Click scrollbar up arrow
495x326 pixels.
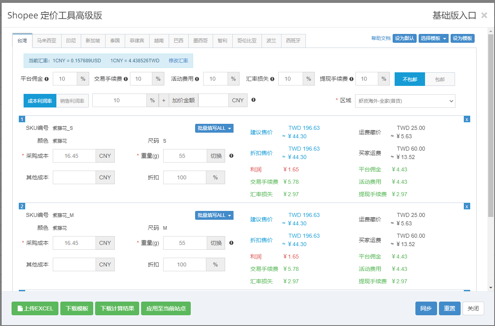point(491,30)
